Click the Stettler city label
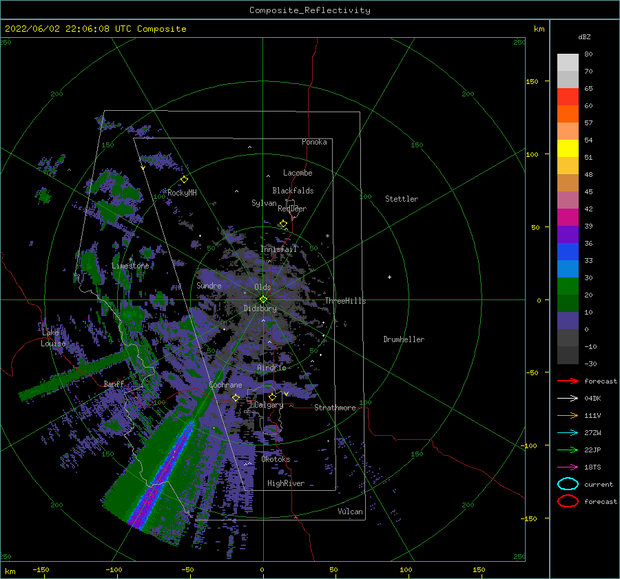The width and height of the screenshot is (620, 579). pyautogui.click(x=402, y=199)
